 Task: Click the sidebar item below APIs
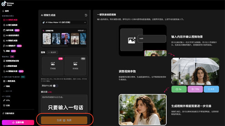tap(7, 105)
